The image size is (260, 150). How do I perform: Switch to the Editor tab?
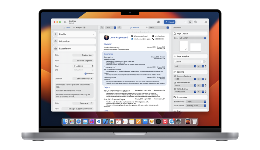click(x=67, y=28)
